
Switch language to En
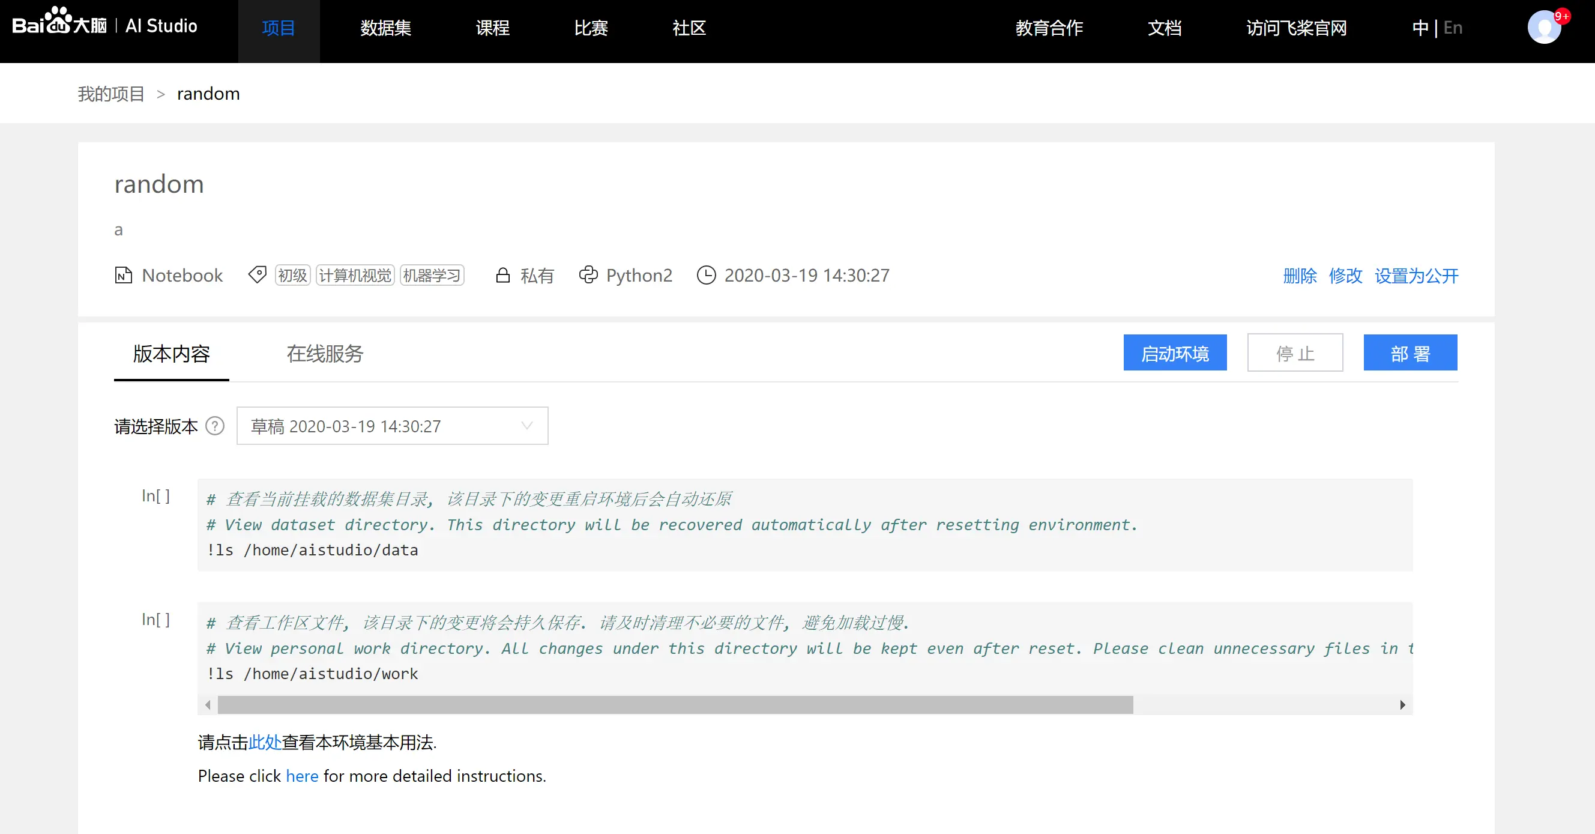(1453, 28)
